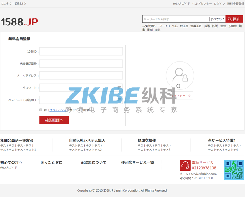Click the 漆芸 popular keyword
Image resolution: width=245 pixels, height=197 pixels.
click(158, 30)
